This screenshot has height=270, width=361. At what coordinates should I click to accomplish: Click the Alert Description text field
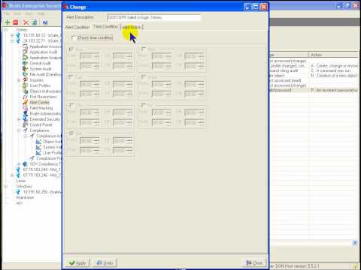154,17
